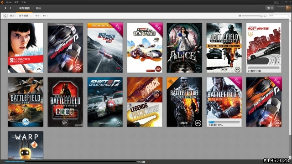Click the Origin logo in the title bar
The image size is (292, 164).
tap(2, 2)
